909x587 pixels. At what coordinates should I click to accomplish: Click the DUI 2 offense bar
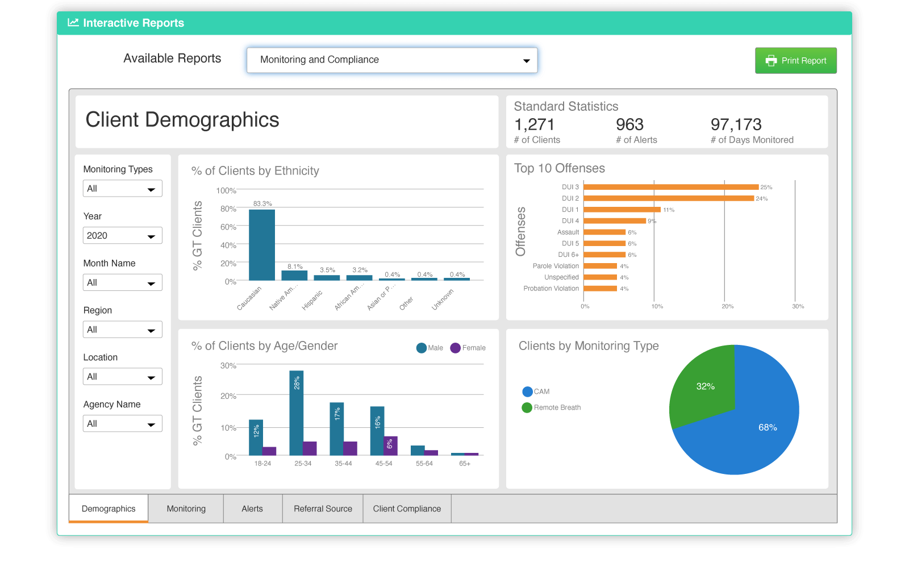coord(669,198)
